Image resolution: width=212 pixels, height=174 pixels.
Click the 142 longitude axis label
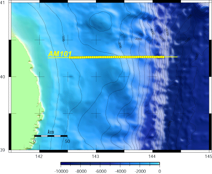point(39,157)
